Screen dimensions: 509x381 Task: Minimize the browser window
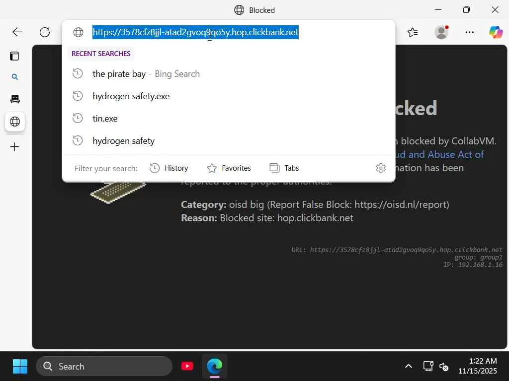click(438, 10)
